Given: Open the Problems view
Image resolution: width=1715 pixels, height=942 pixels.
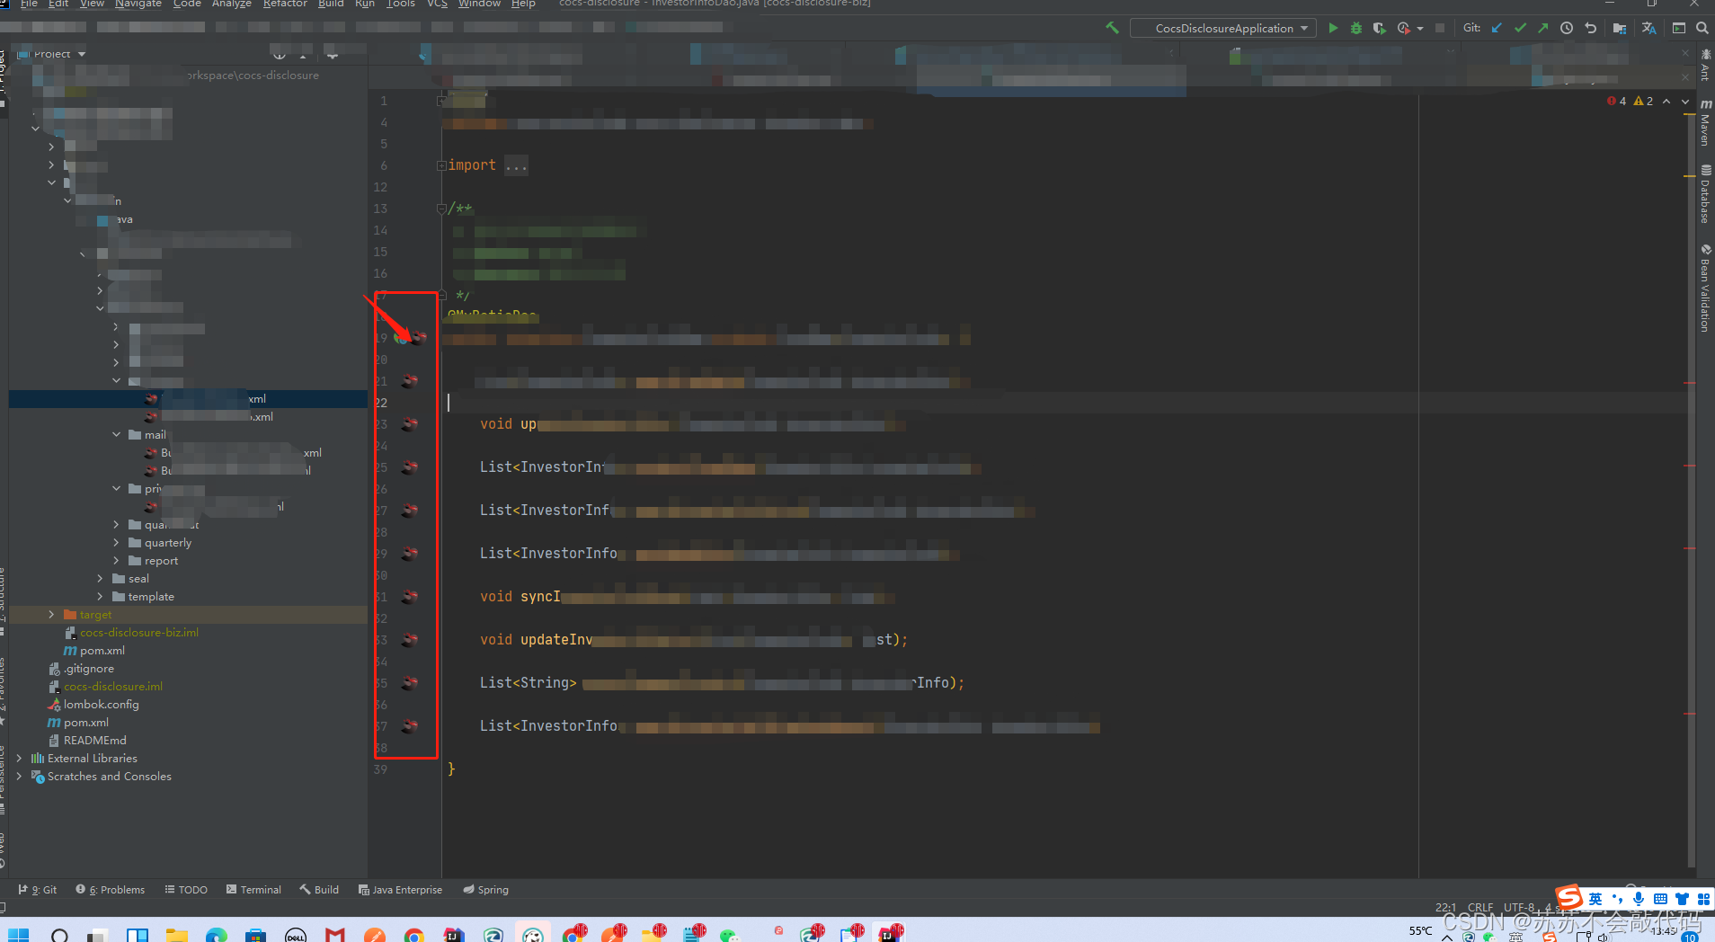Looking at the screenshot, I should [x=116, y=889].
